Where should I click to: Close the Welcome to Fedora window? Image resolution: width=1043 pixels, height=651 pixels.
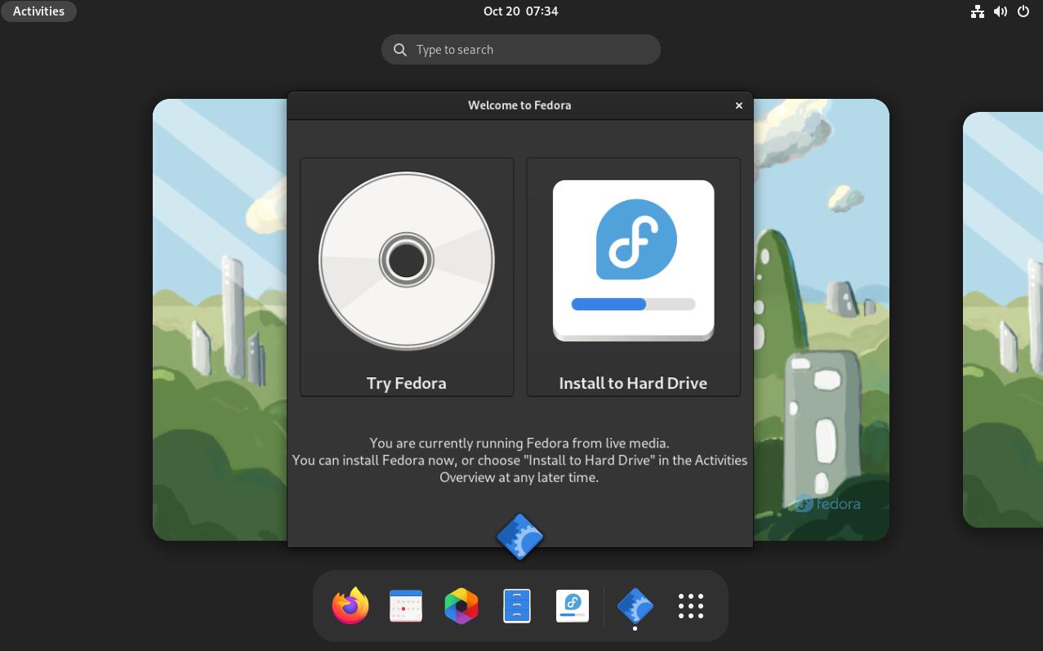coord(739,105)
